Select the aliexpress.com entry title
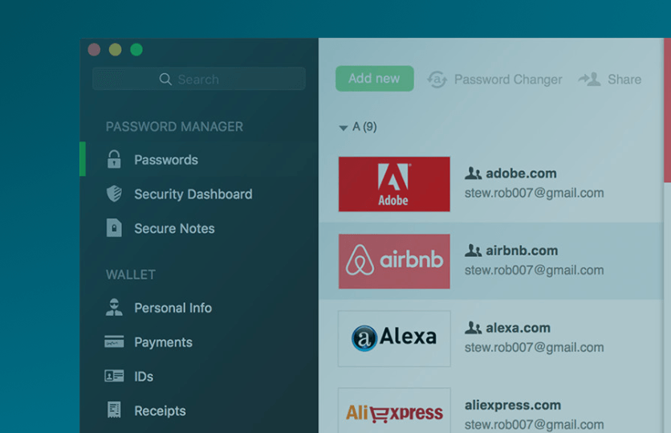This screenshot has width=671, height=433. (x=513, y=405)
